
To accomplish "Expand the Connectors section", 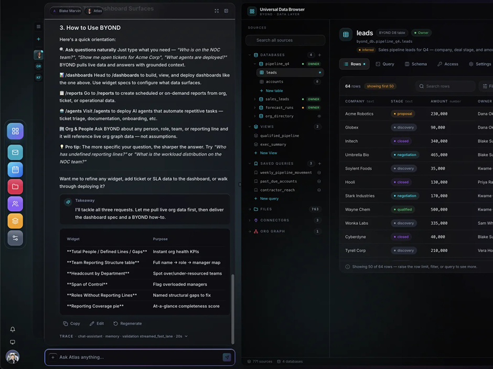I will 250,220.
